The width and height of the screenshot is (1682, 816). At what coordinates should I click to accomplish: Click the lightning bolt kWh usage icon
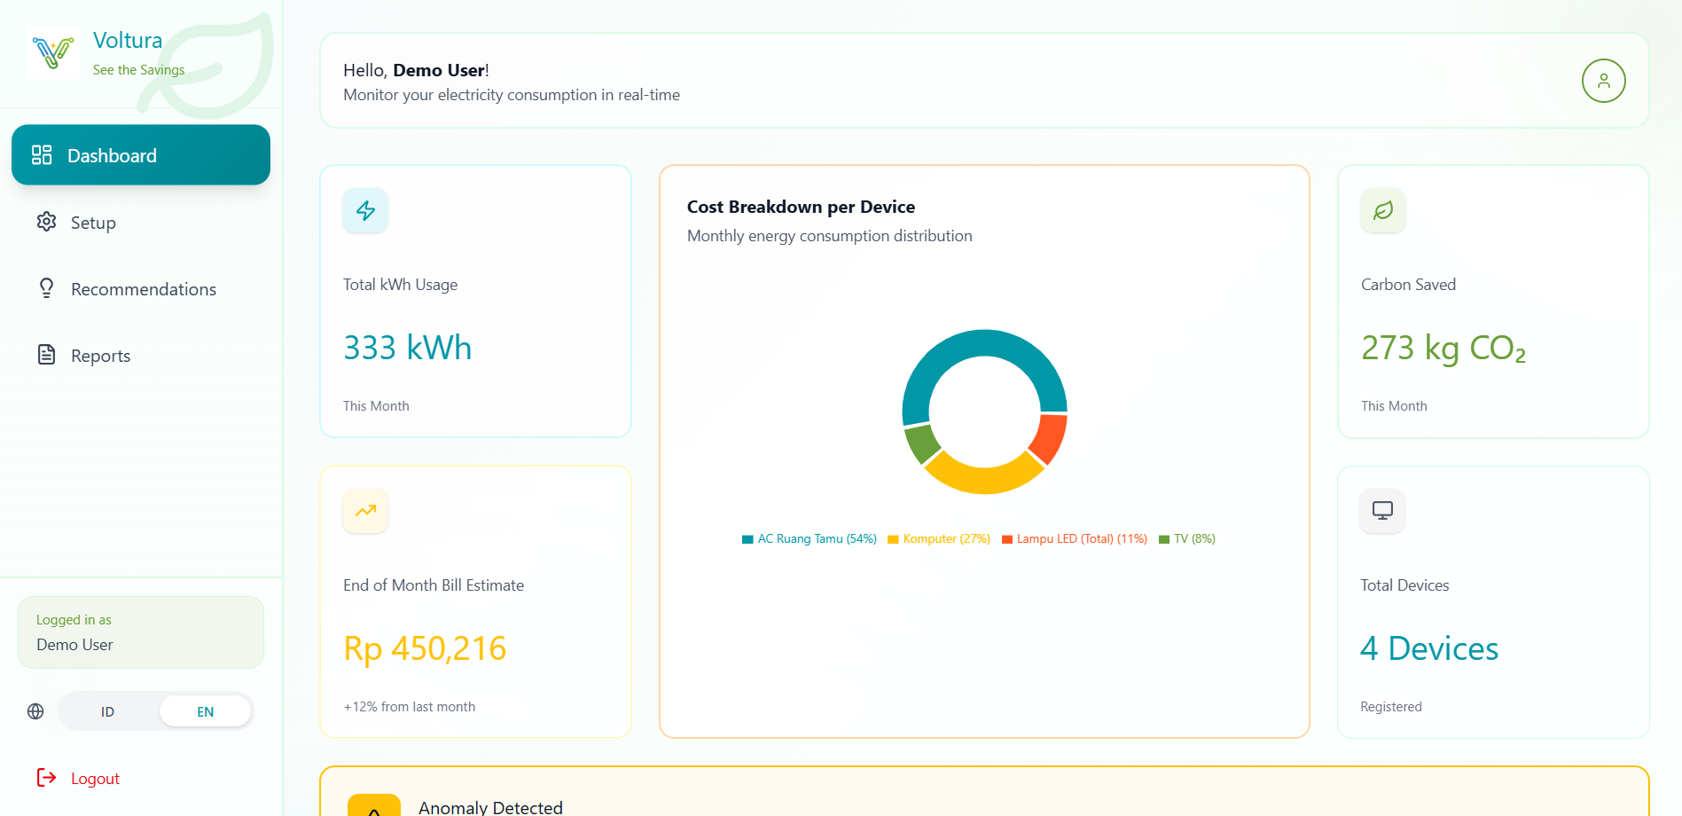click(x=365, y=210)
